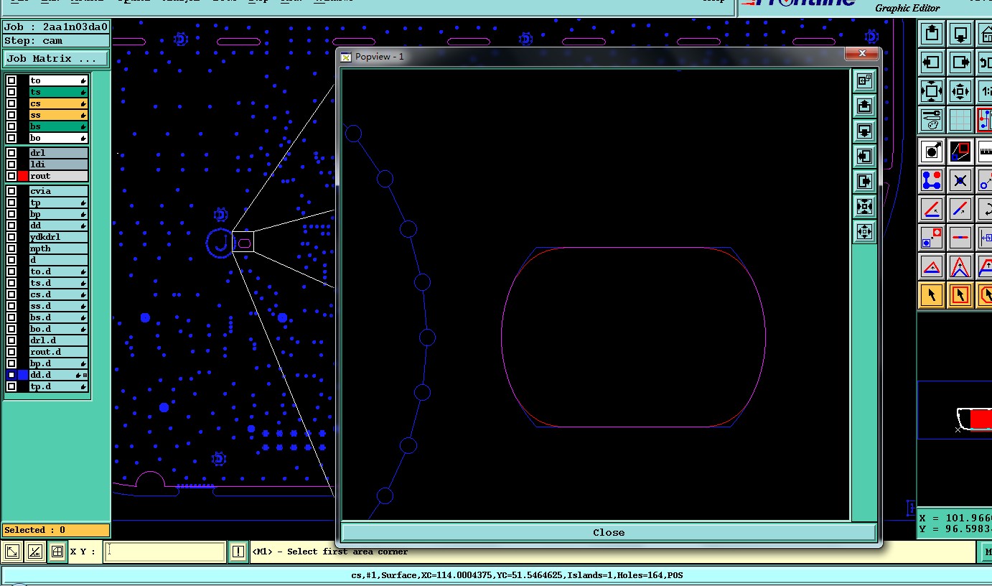Toggle display checkbox for layer cvia
Screen dimensions: 992x586
pos(11,191)
